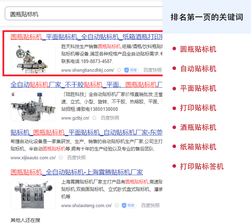Click the round arrow icon after www.gztbj.cn

click(95, 118)
